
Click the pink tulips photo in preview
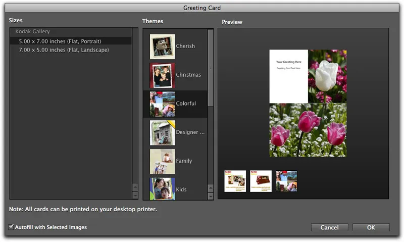pyautogui.click(x=308, y=130)
